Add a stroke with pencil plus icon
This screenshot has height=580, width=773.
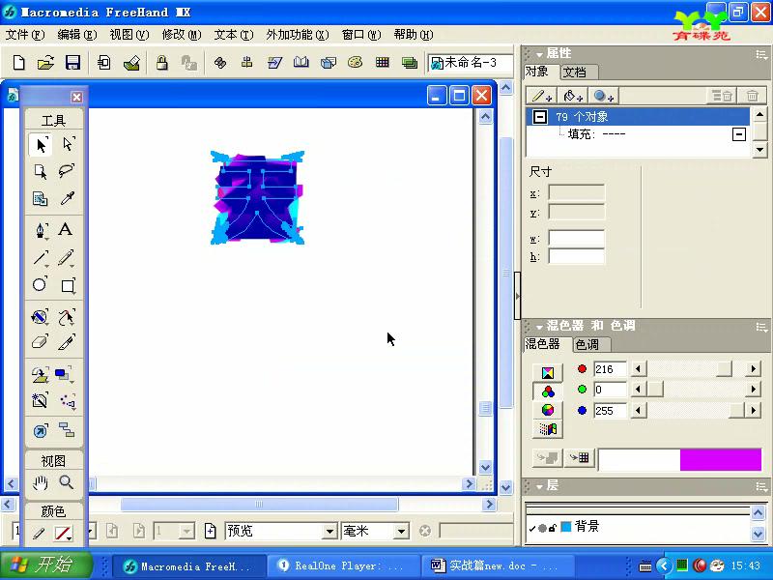[541, 96]
